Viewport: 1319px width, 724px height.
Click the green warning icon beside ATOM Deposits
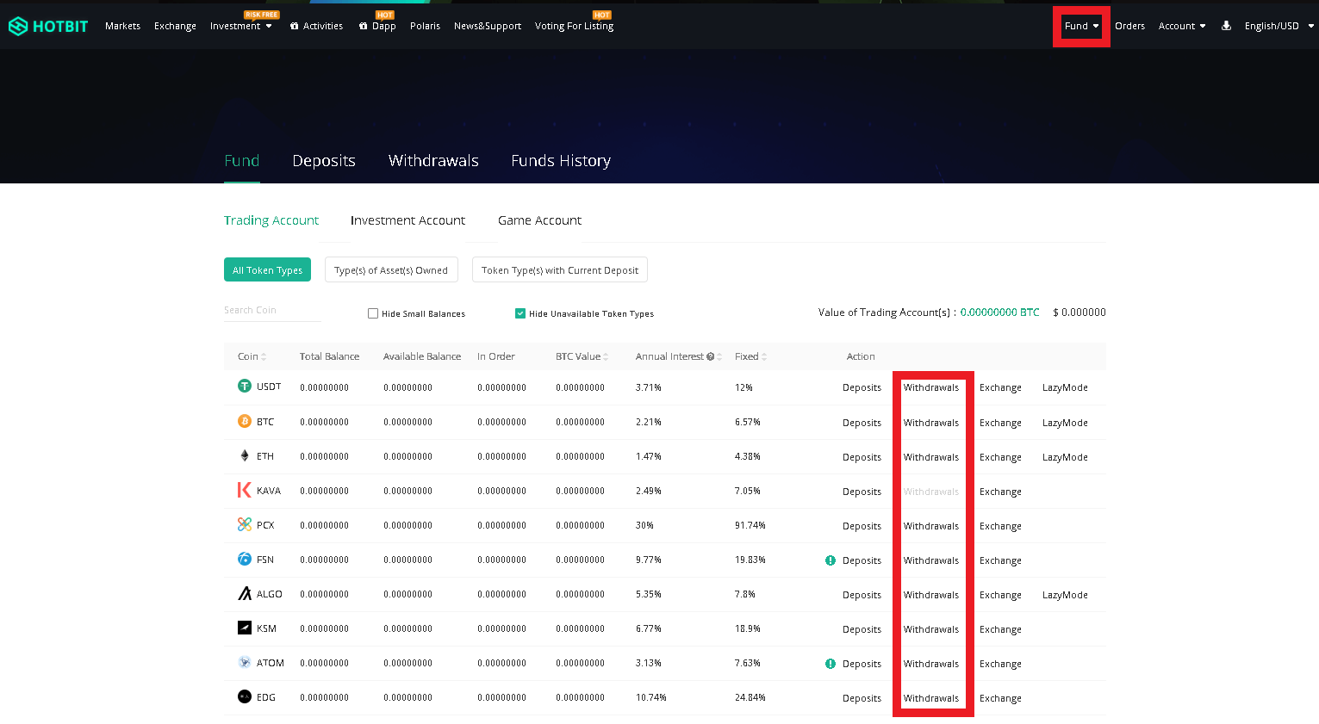[x=831, y=664]
